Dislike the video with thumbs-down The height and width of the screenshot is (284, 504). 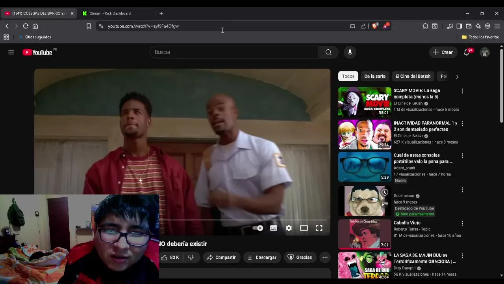point(191,257)
